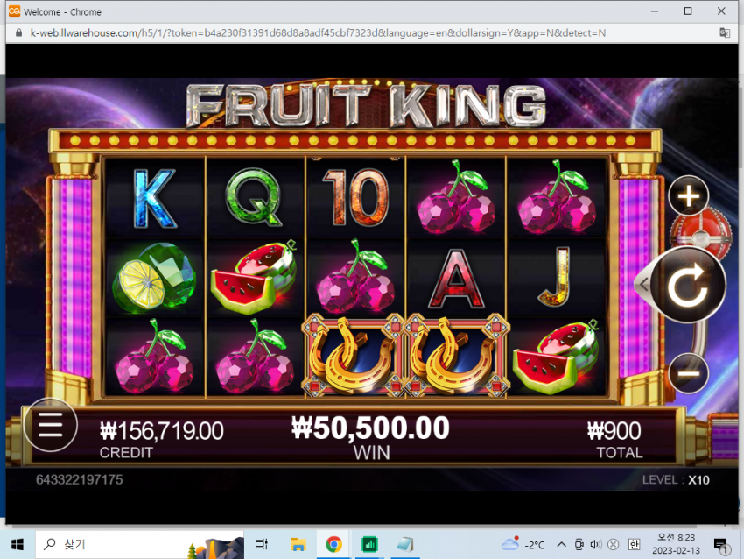Spin the reels with the circular arrow button
Image resolution: width=744 pixels, height=559 pixels.
[x=688, y=285]
